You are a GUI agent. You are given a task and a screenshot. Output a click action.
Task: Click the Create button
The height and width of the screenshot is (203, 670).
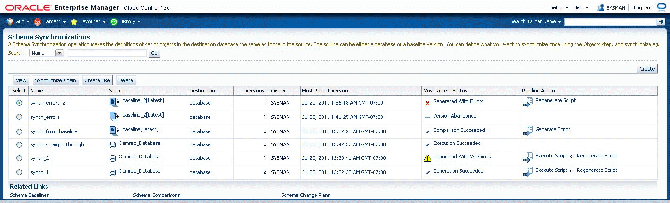(x=647, y=69)
